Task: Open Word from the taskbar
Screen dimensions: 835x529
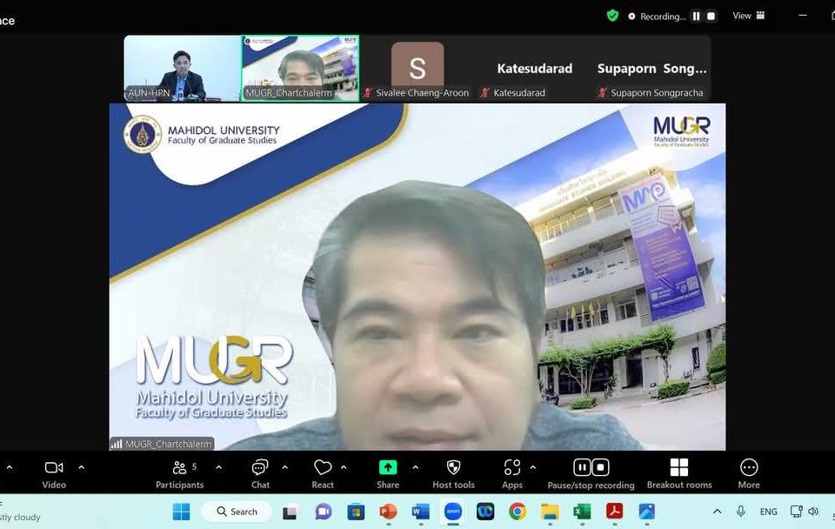Action: [x=421, y=512]
